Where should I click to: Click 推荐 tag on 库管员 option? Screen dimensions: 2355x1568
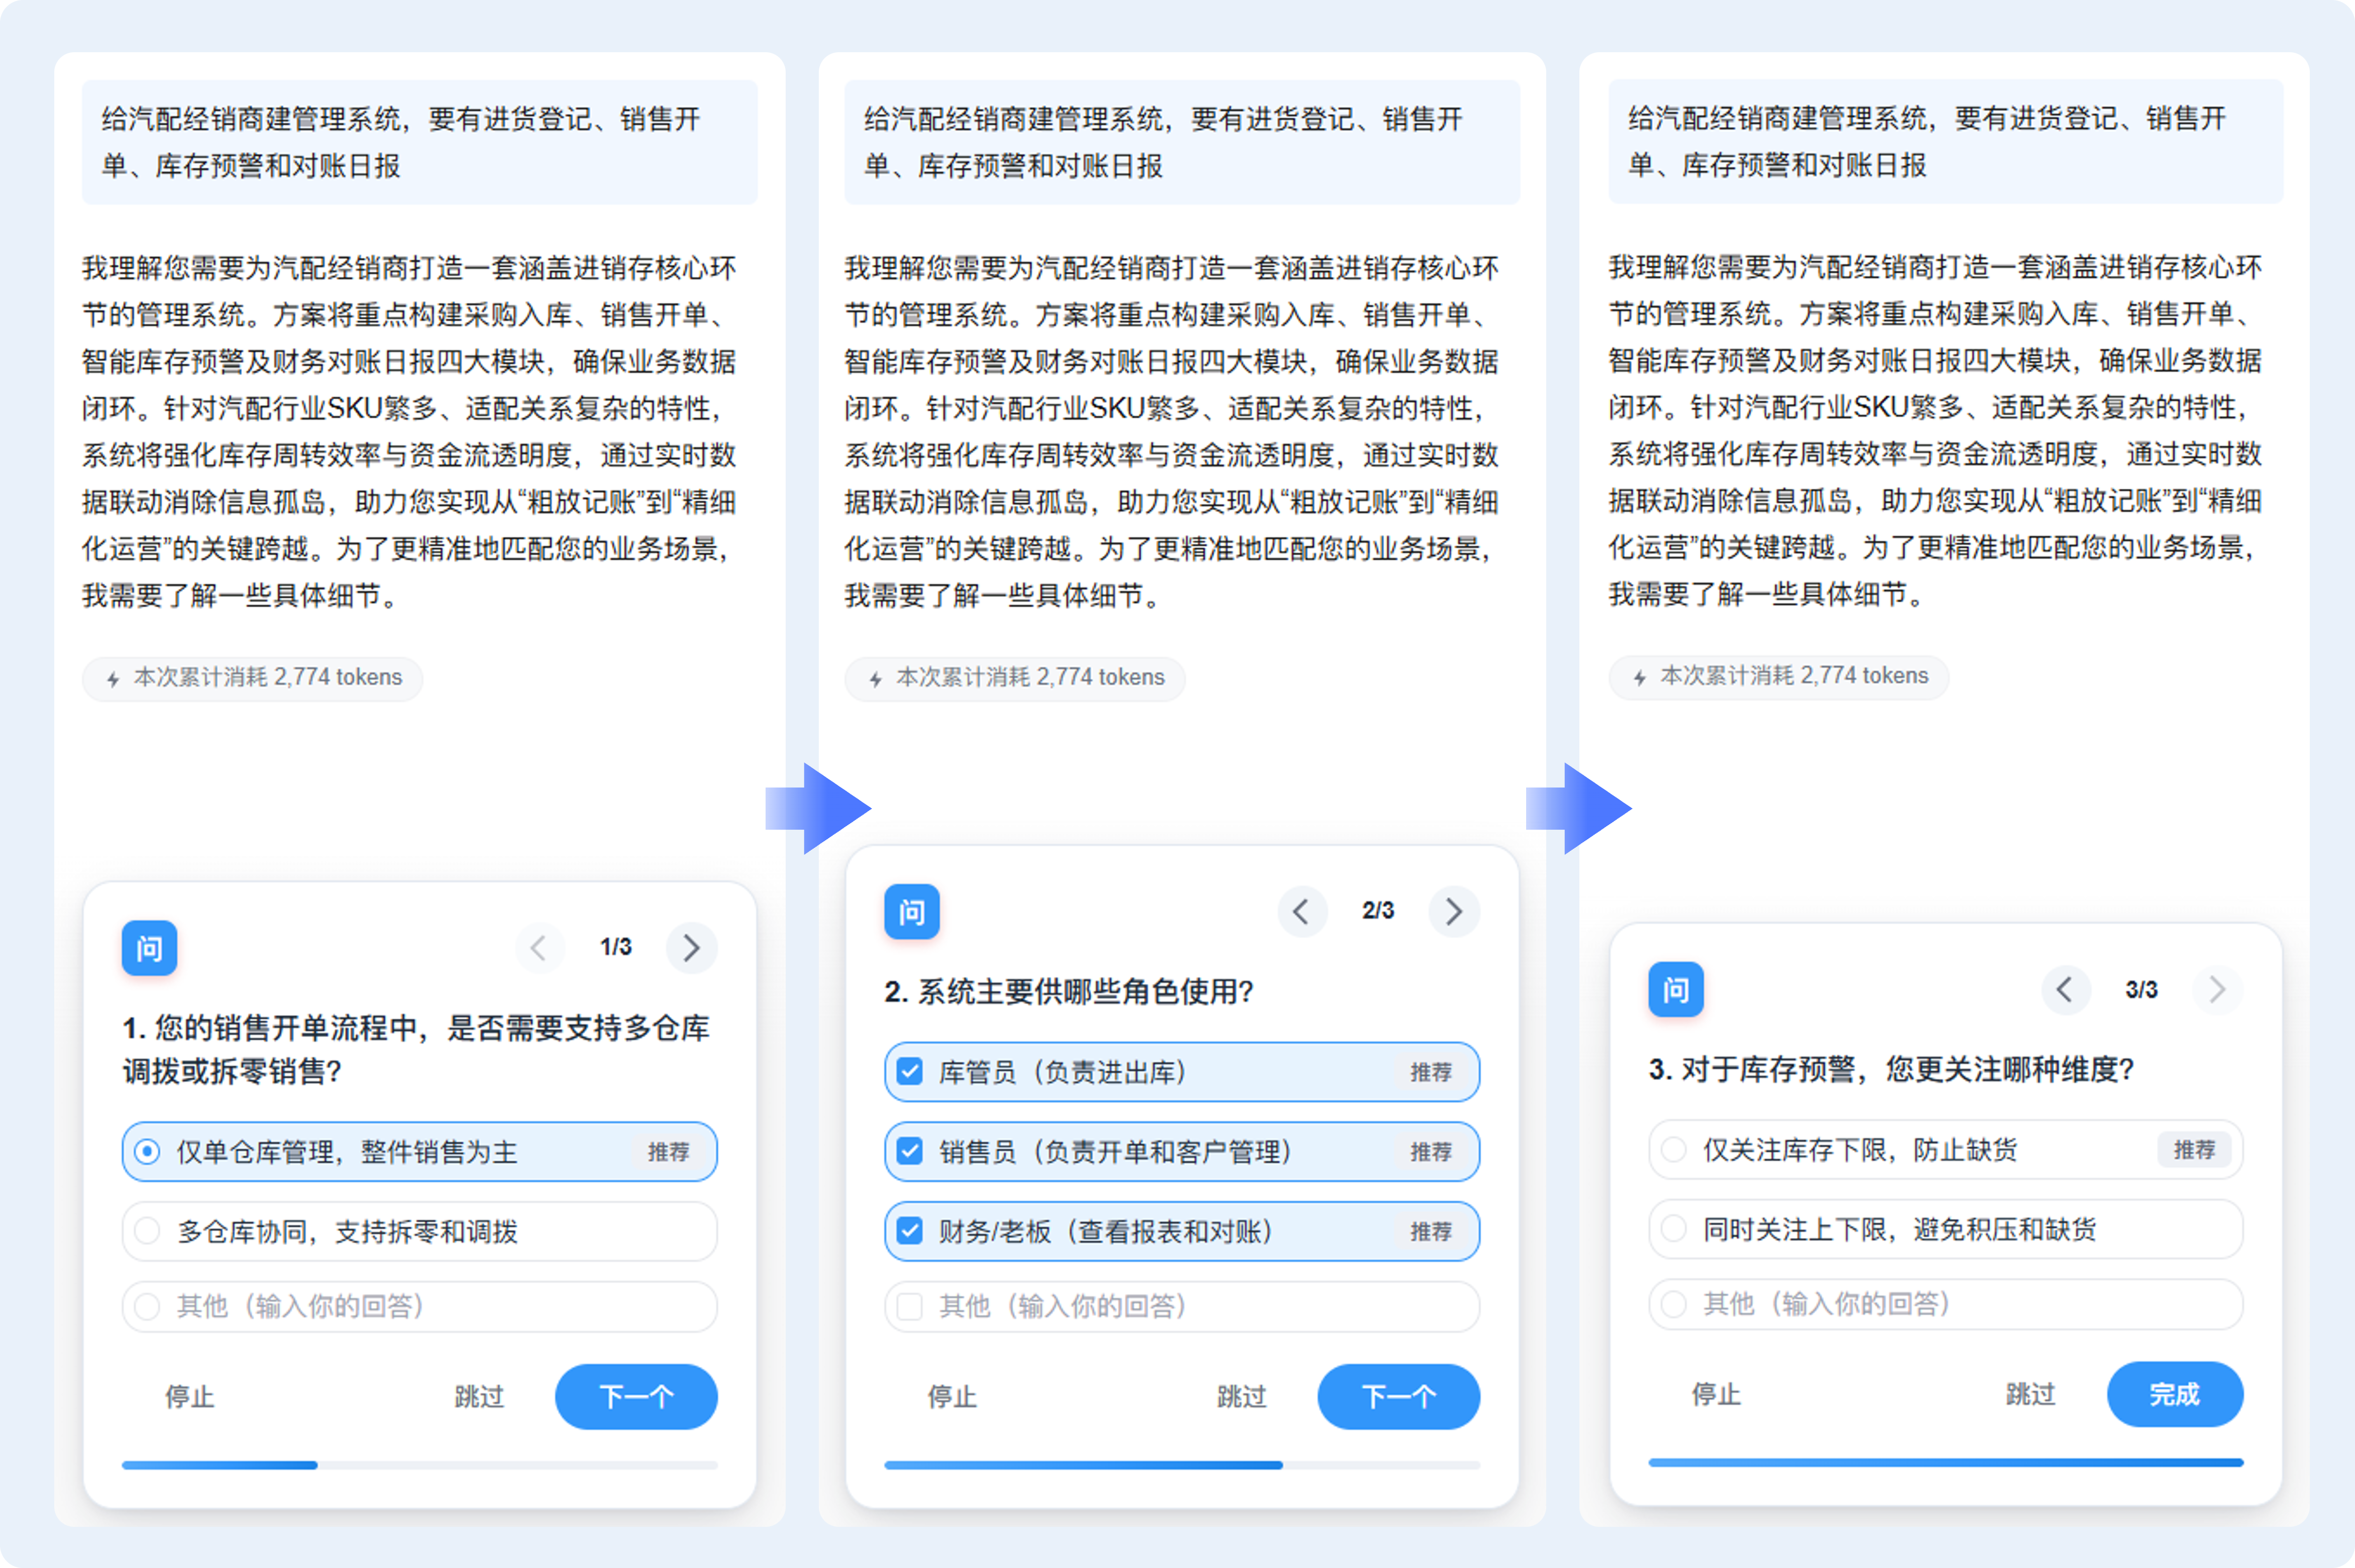click(x=1430, y=1072)
